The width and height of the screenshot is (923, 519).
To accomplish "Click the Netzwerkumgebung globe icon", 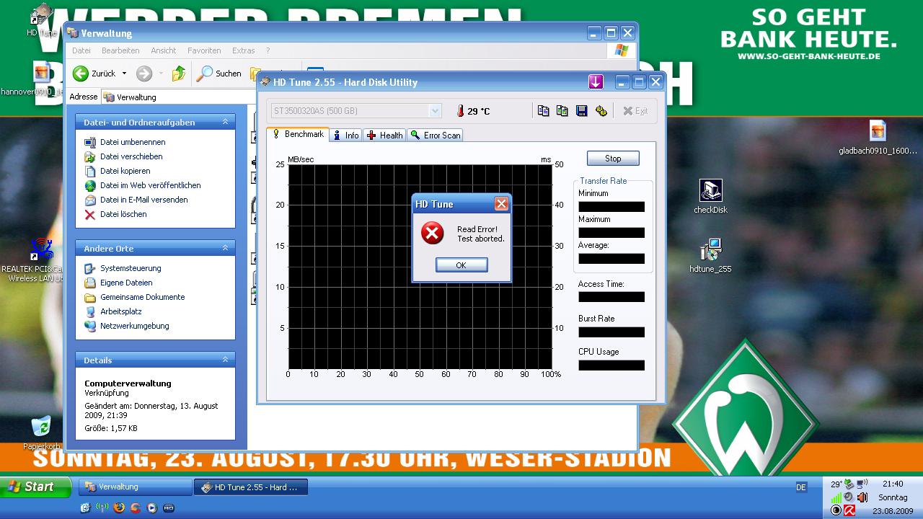I will coord(90,326).
